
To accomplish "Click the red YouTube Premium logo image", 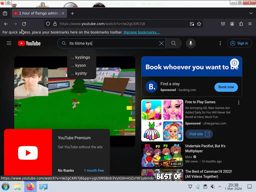I will pyautogui.click(x=28, y=153).
